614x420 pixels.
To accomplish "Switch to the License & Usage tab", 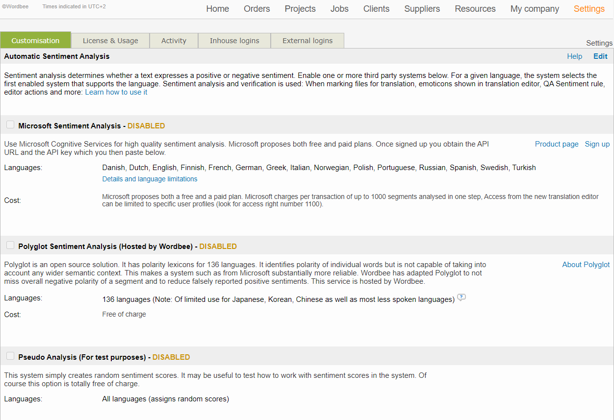I will click(x=110, y=41).
